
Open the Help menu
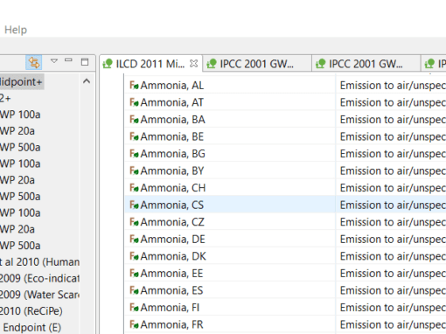(x=16, y=30)
